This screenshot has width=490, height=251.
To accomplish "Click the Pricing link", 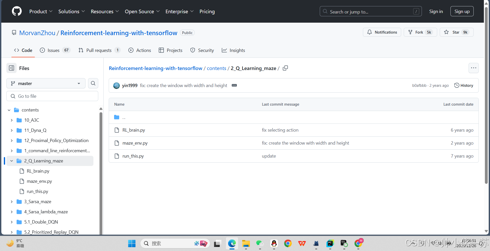I will point(207,11).
